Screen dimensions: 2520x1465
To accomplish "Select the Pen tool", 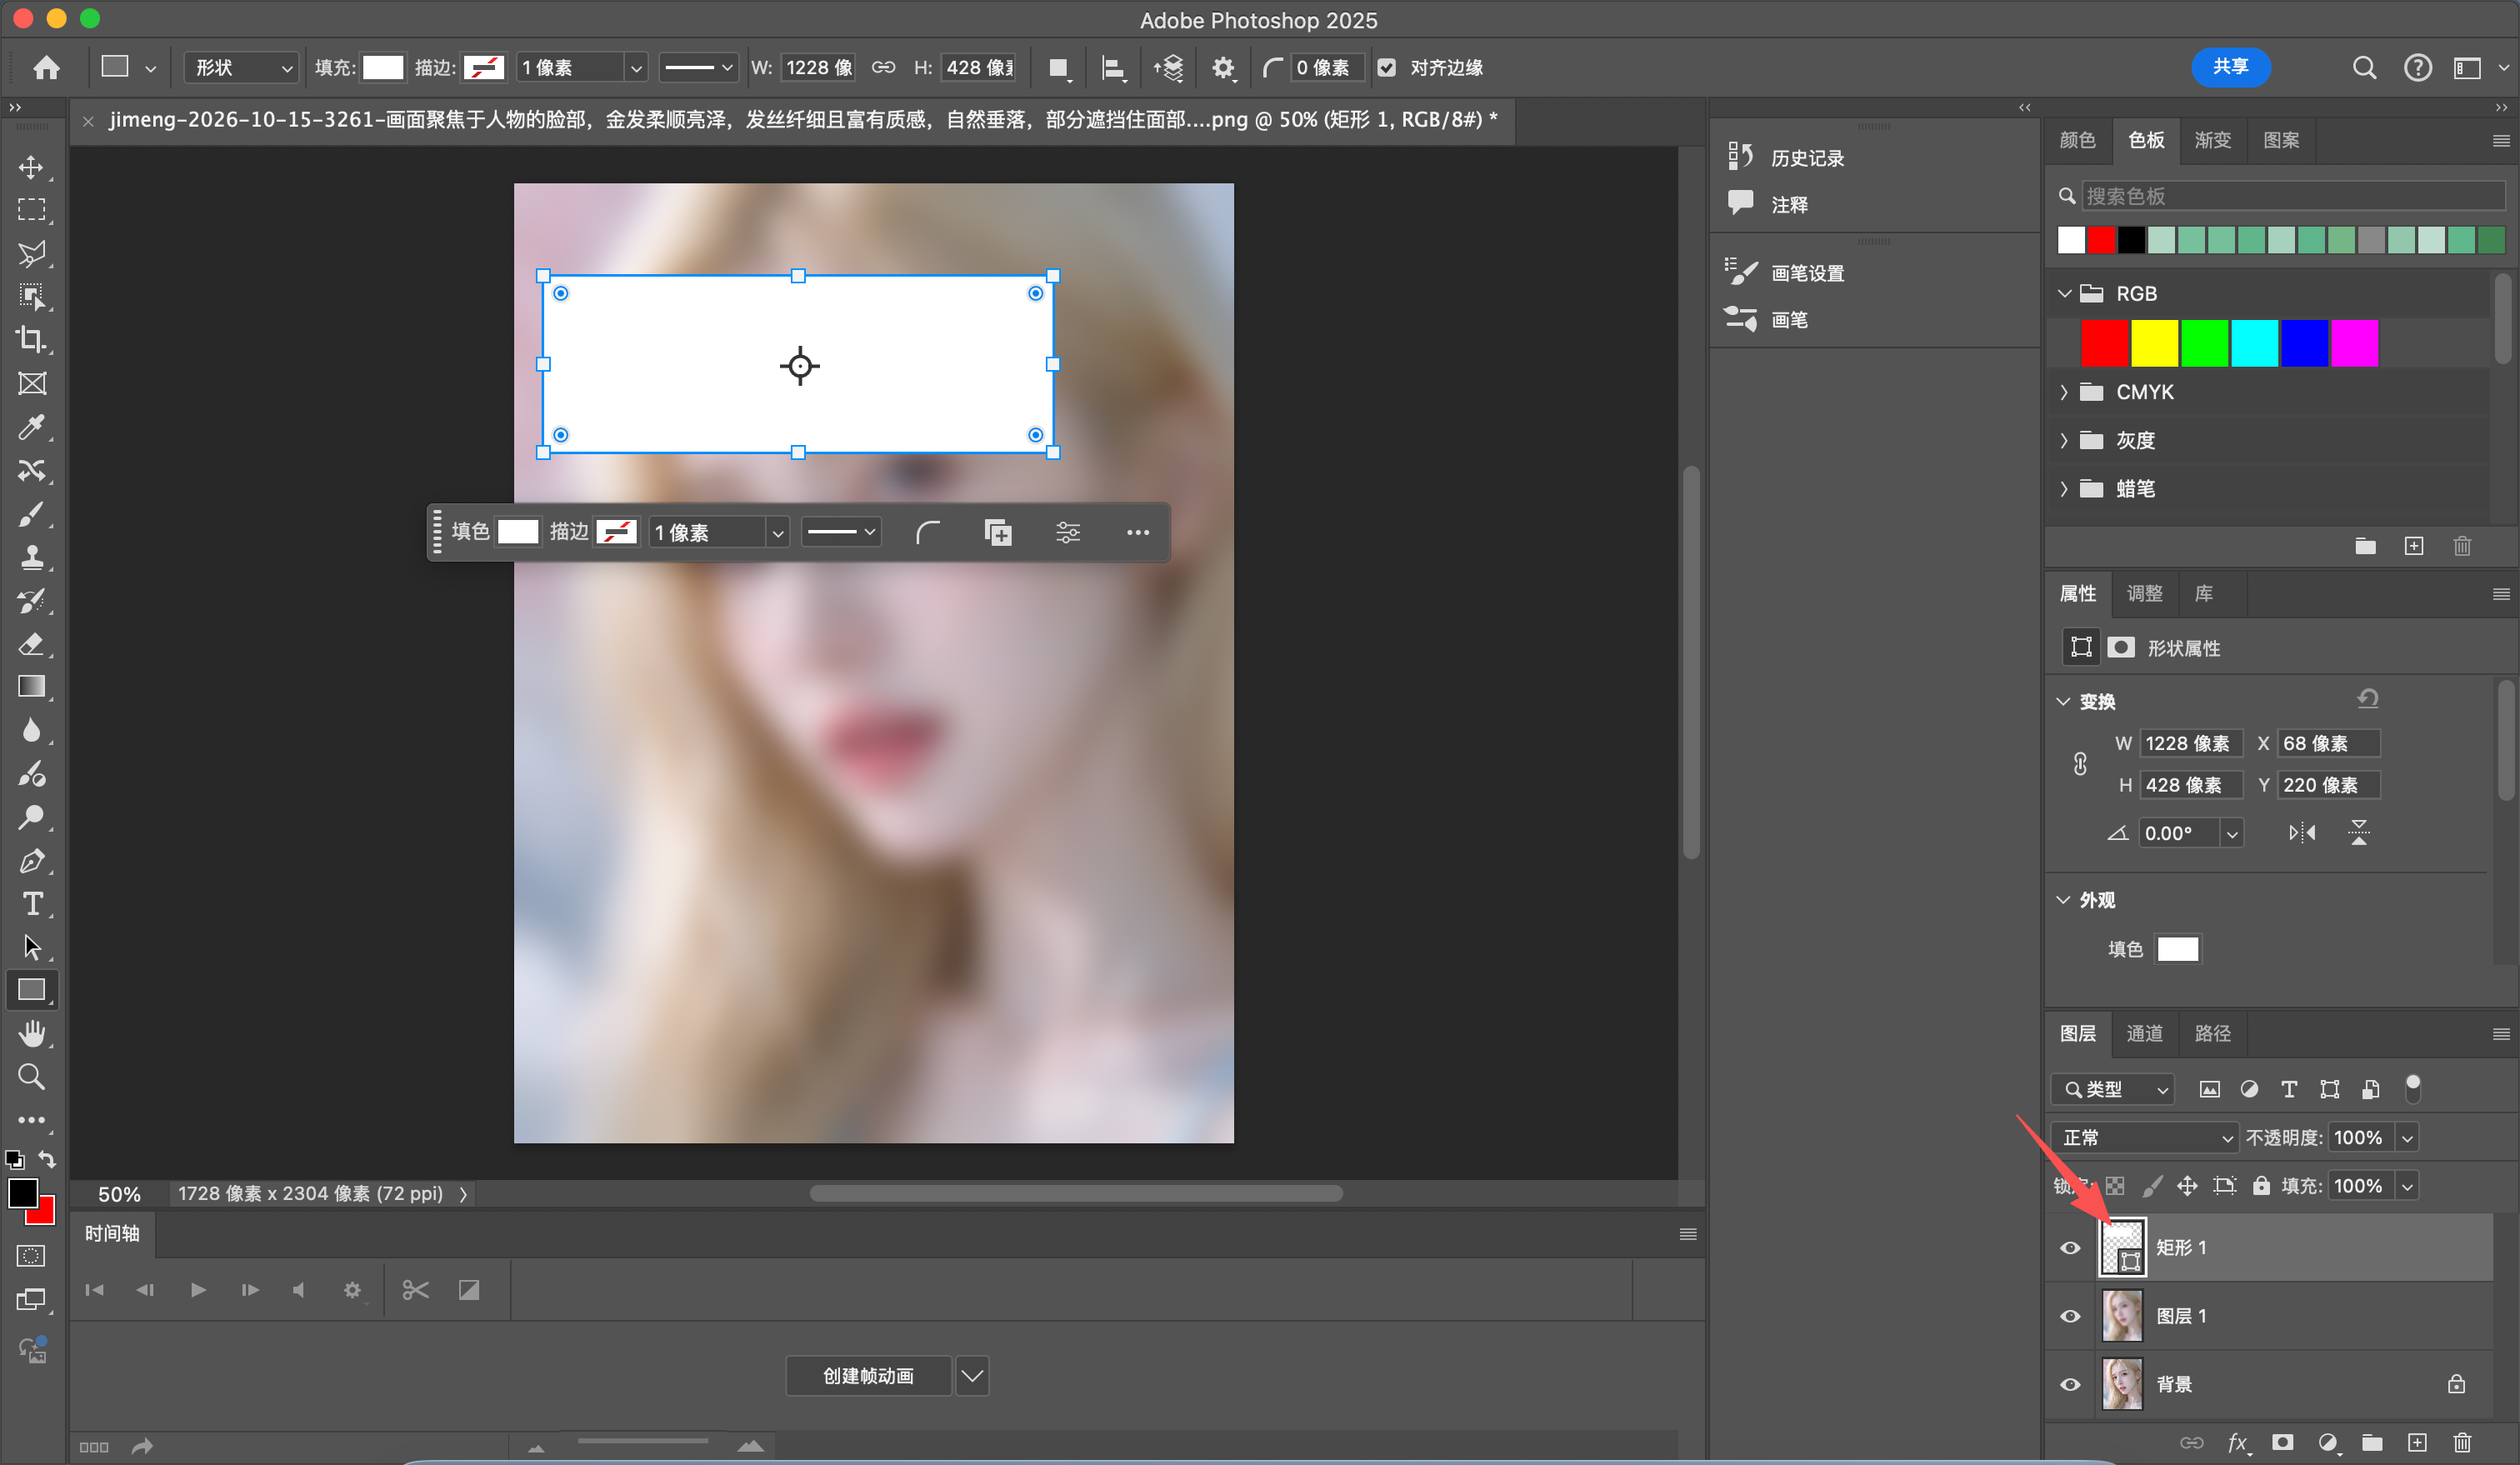I will point(32,861).
